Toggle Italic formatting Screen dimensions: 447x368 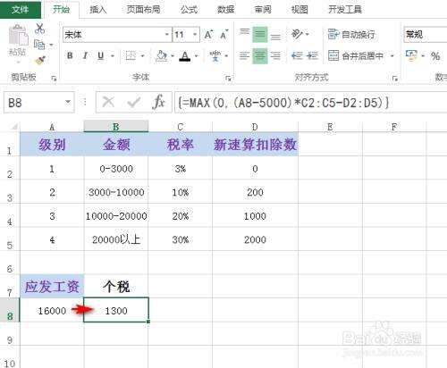(85, 55)
